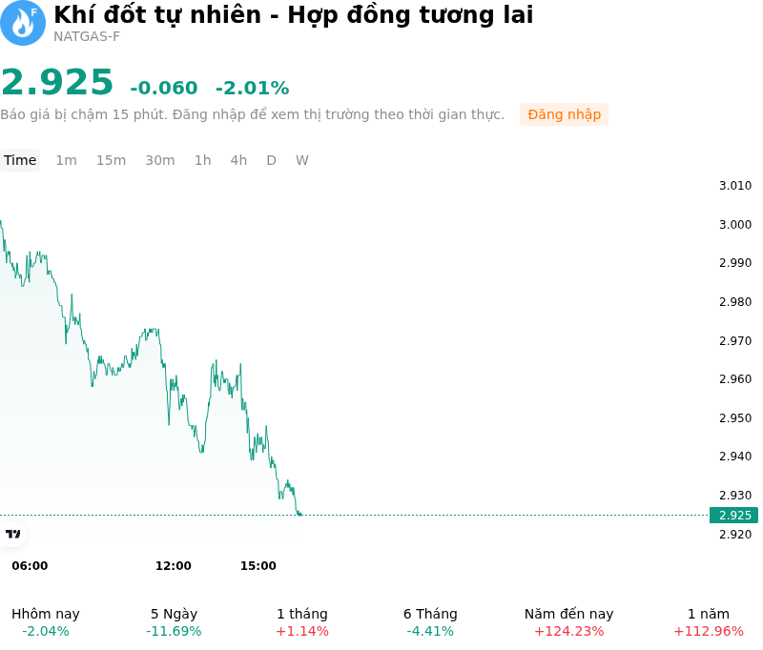
Task: Switch chart to W weekly interval
Action: [302, 160]
